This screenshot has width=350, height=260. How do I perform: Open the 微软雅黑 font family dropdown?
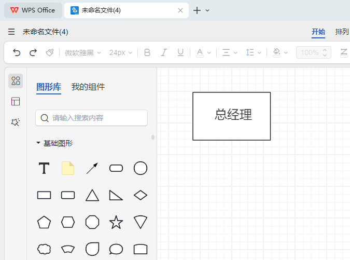click(x=83, y=53)
